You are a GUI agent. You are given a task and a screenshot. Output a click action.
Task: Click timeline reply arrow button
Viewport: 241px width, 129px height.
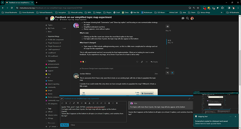pos(168,73)
